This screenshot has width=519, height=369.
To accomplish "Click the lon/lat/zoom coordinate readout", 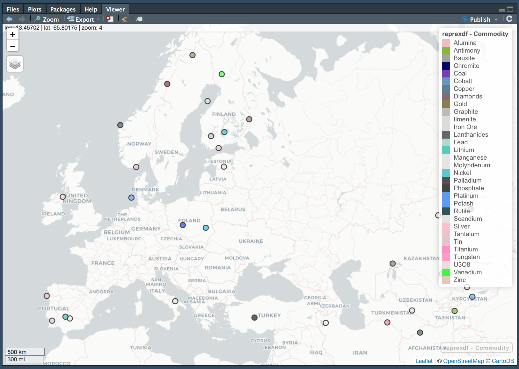I will (54, 28).
